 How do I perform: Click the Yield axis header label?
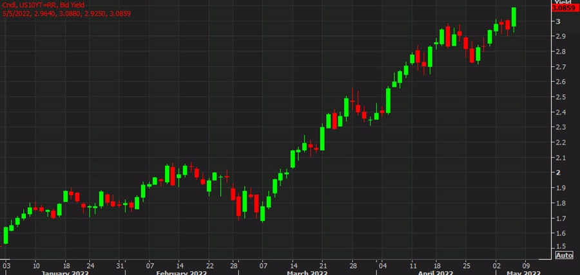tap(564, 2)
